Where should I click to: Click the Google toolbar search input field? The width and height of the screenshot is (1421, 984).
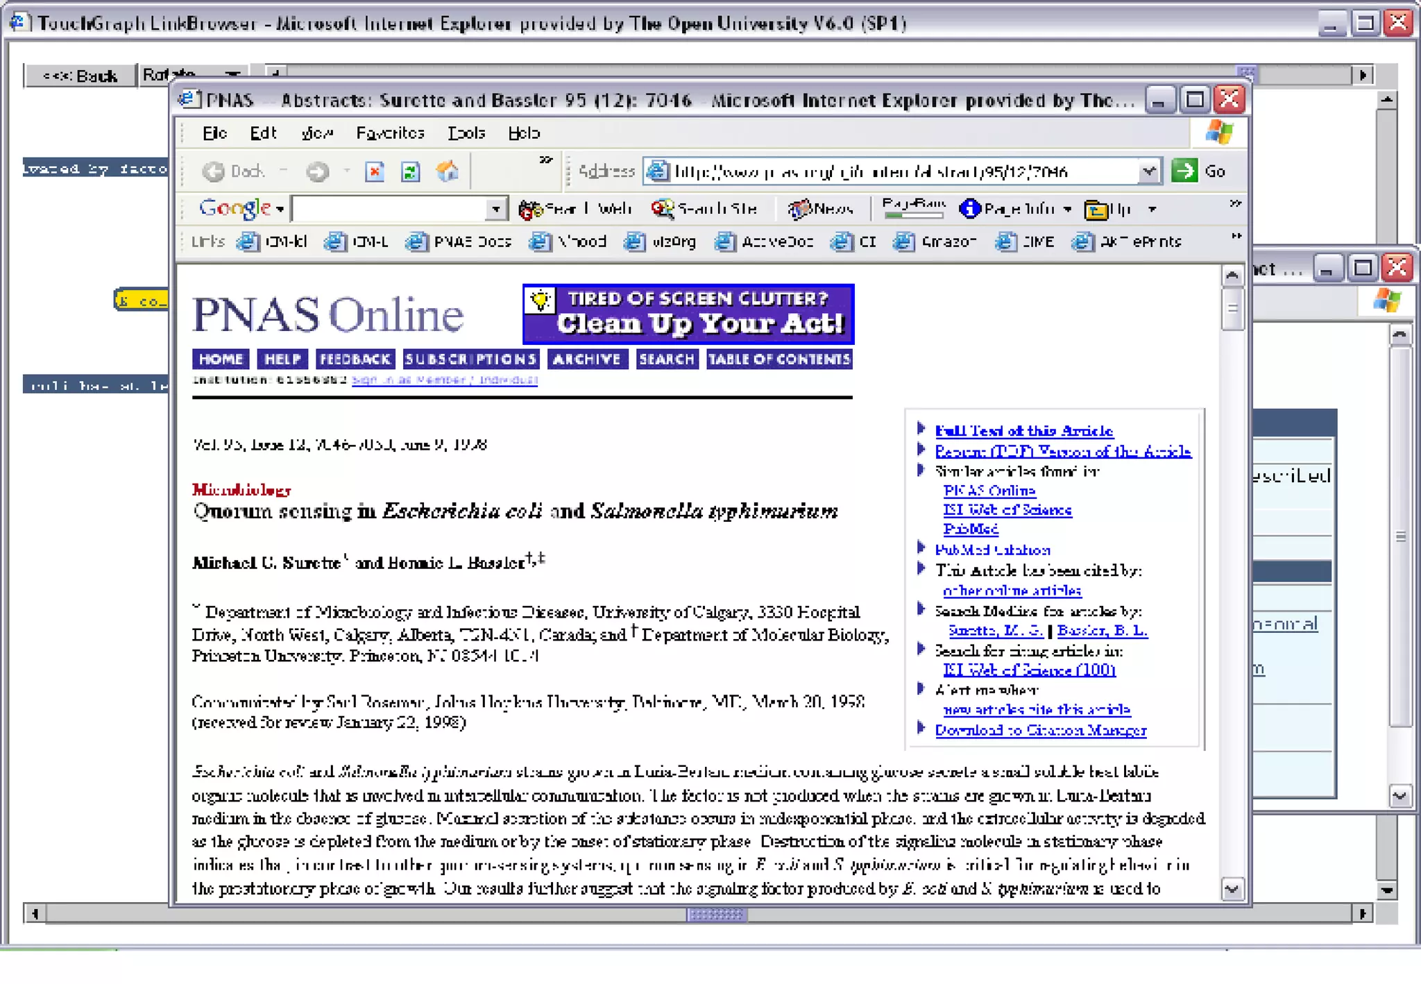[x=390, y=209]
